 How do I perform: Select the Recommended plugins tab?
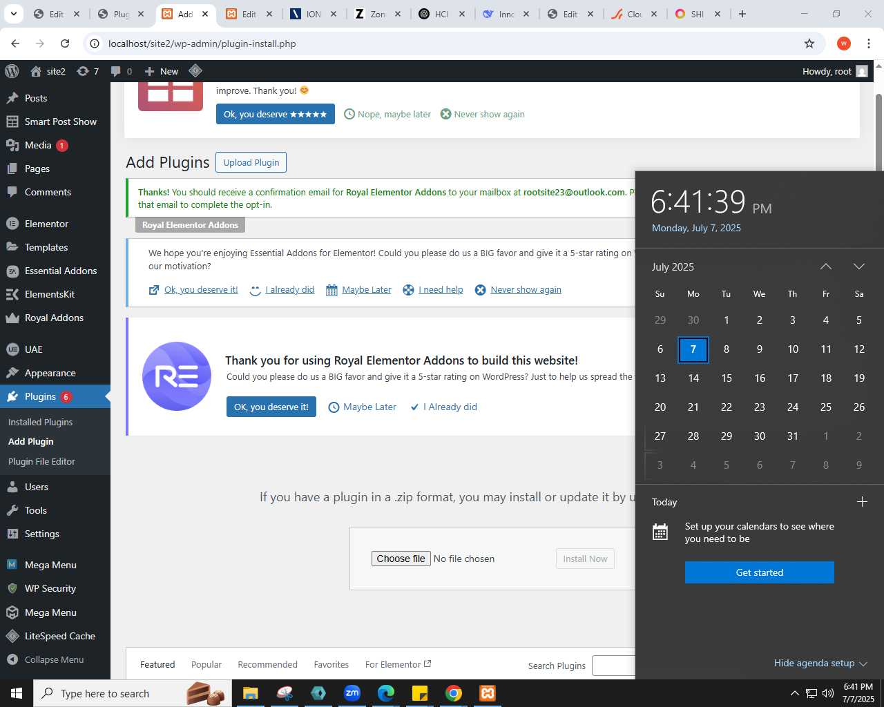(x=267, y=664)
